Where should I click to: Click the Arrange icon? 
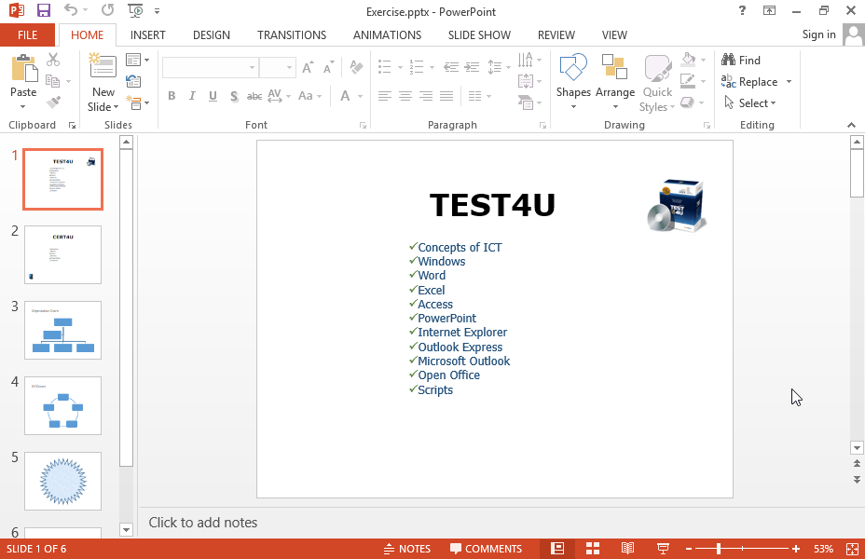tap(614, 67)
